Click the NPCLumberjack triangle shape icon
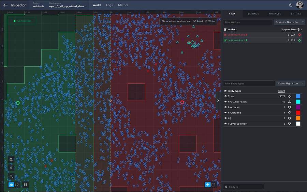307x192 pixels. 289,102
